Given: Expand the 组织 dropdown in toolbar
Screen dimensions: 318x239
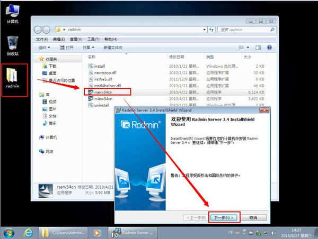Looking at the screenshot, I should (44, 48).
